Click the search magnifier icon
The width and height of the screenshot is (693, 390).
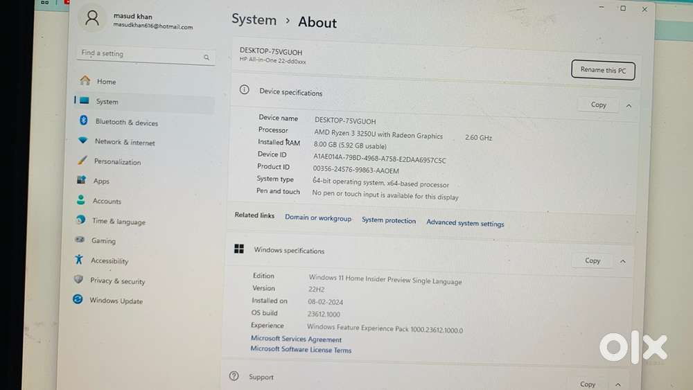pyautogui.click(x=207, y=57)
